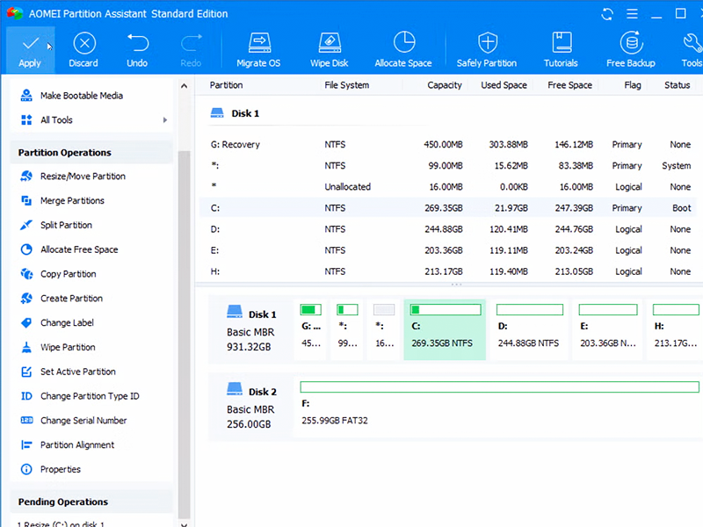
Task: Open the Migrate OS wizard
Action: pos(258,44)
